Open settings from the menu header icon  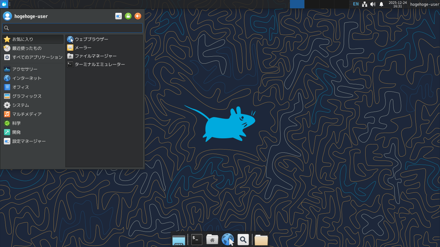pyautogui.click(x=119, y=16)
